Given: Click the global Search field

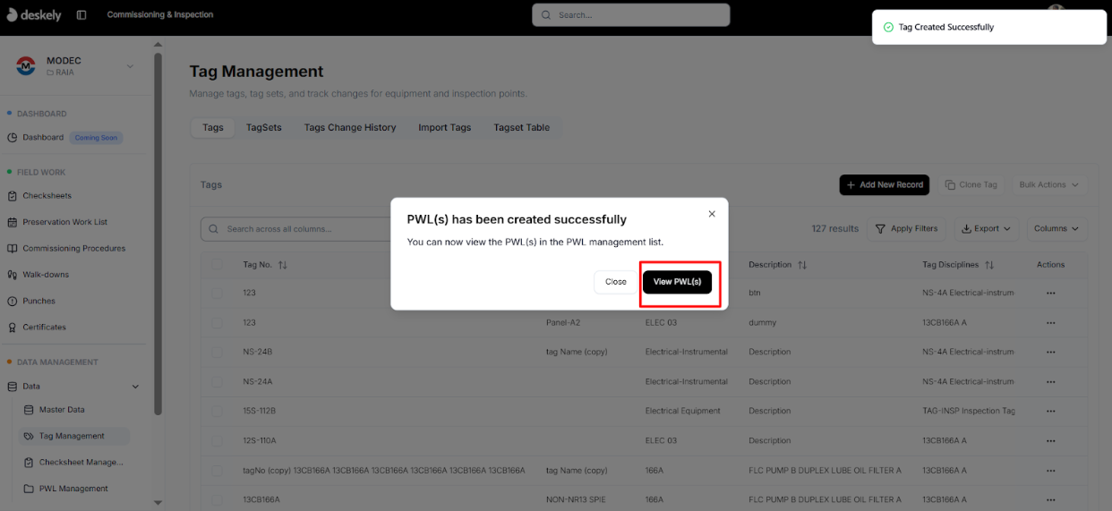Looking at the screenshot, I should click(x=631, y=15).
